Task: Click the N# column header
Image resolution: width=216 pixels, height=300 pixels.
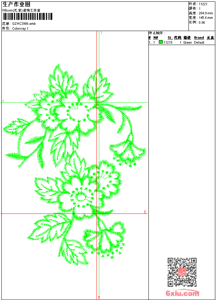Action: click(156, 38)
